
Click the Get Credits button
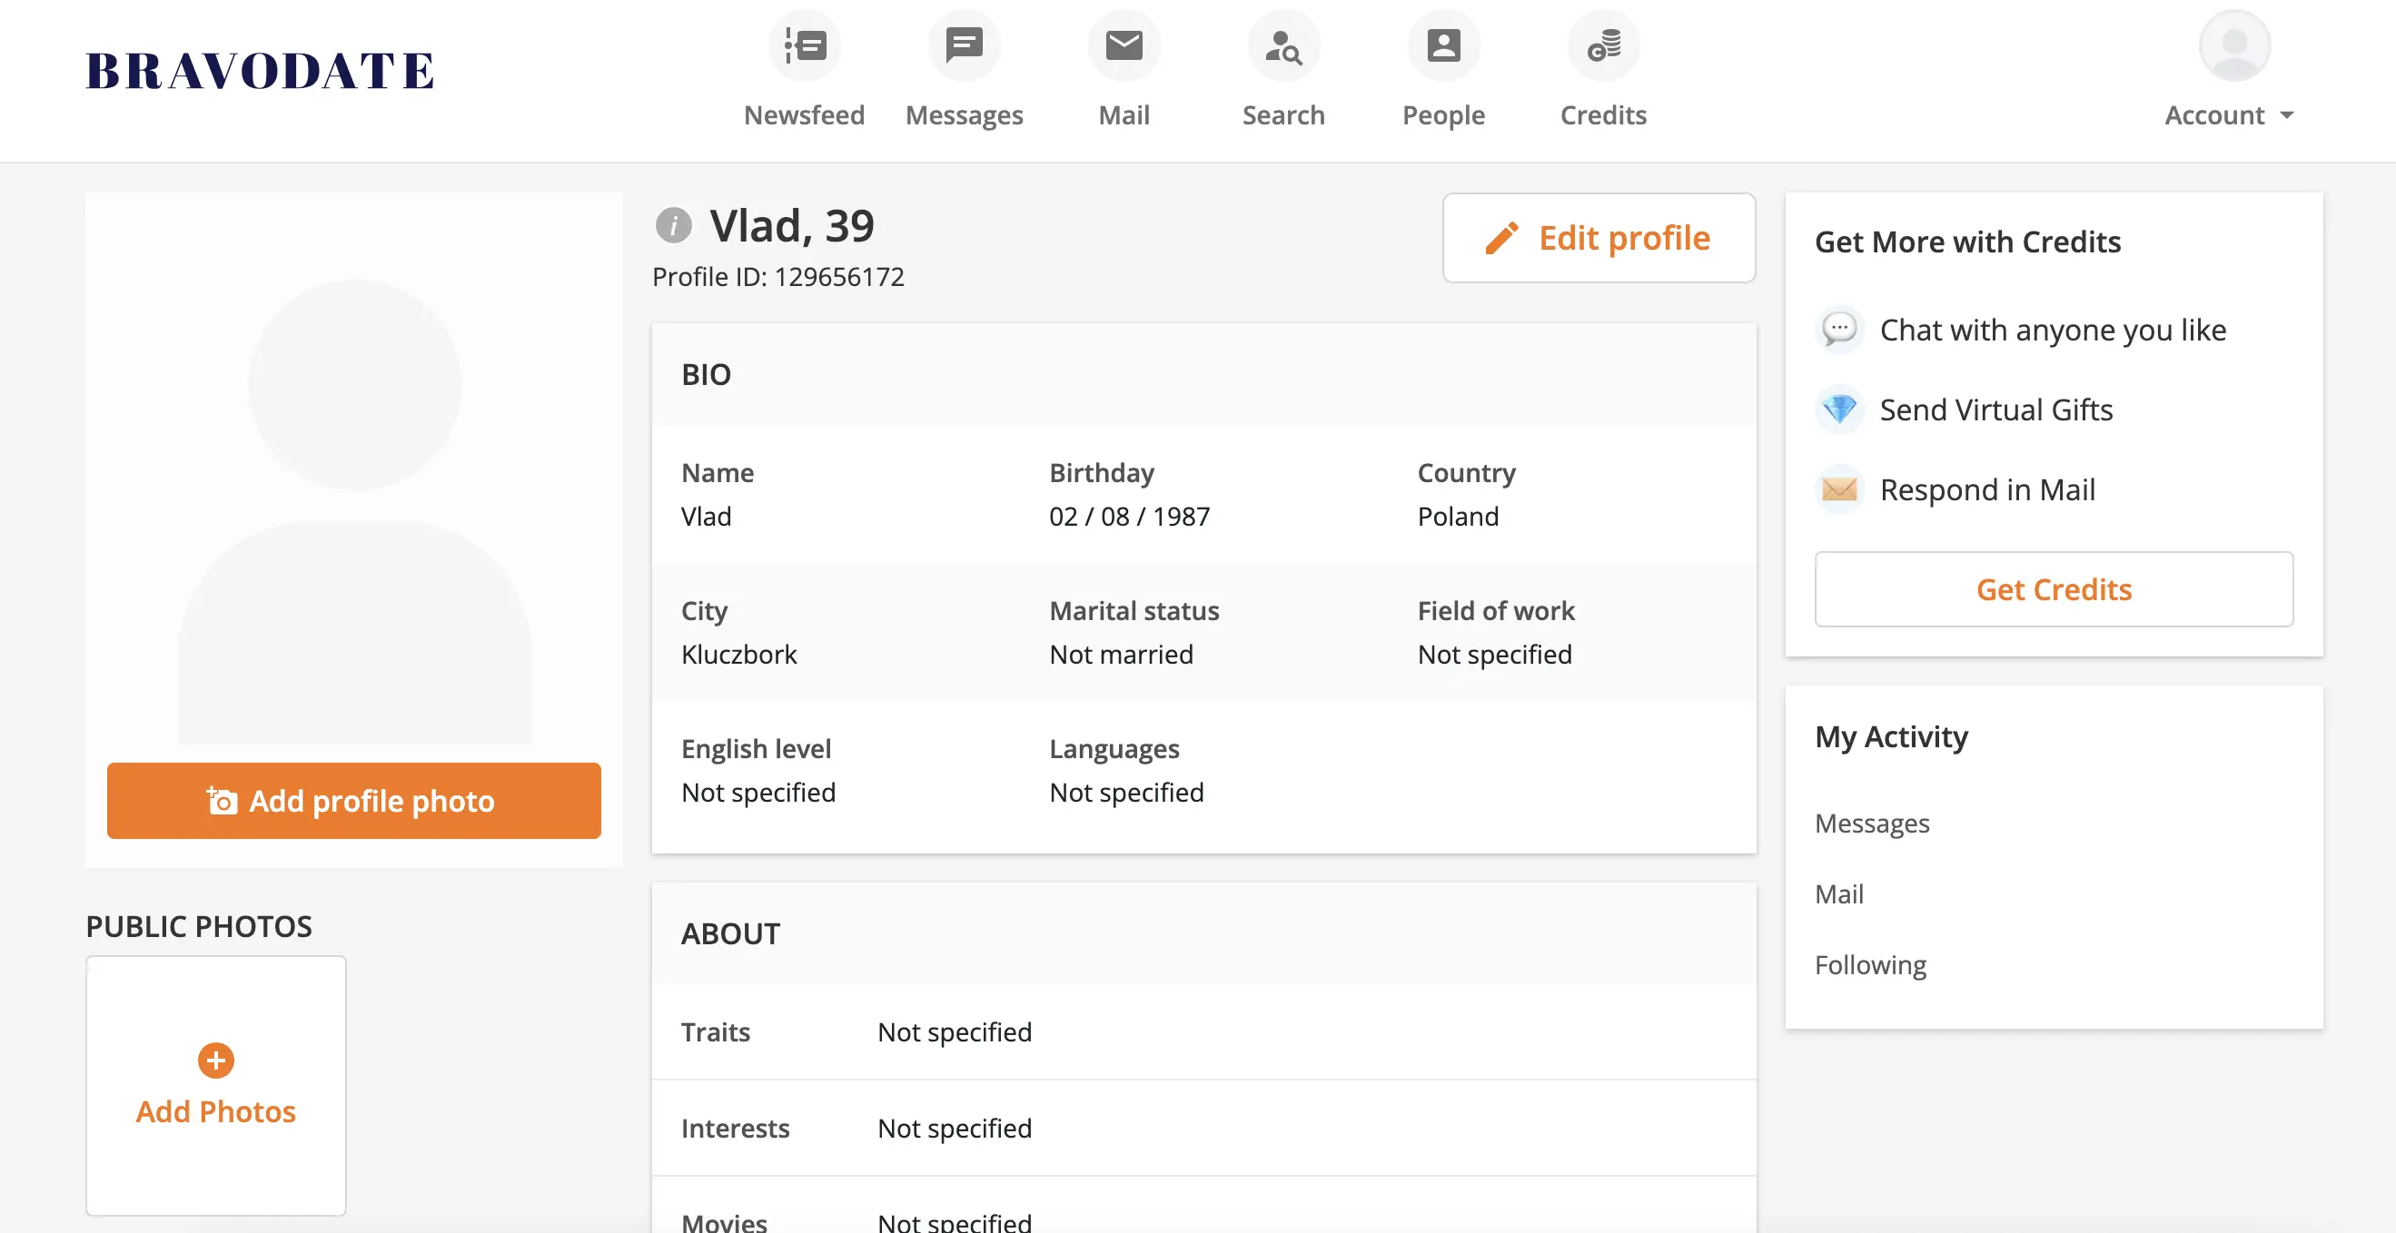point(2053,589)
